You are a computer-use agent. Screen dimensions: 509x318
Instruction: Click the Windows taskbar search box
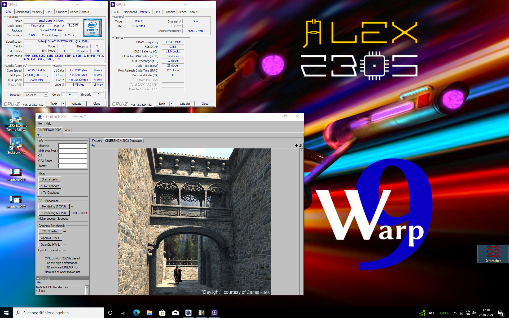58,313
